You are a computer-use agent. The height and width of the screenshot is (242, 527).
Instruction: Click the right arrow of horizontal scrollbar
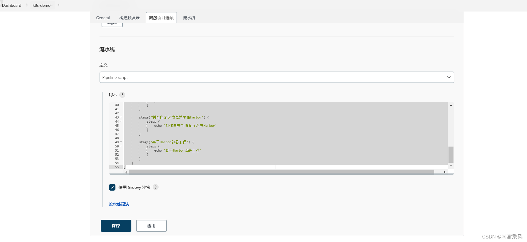(x=445, y=172)
